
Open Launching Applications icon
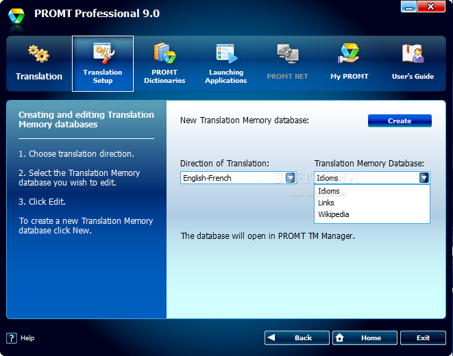[x=226, y=53]
